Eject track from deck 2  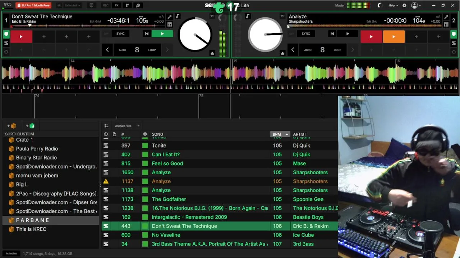(x=282, y=53)
